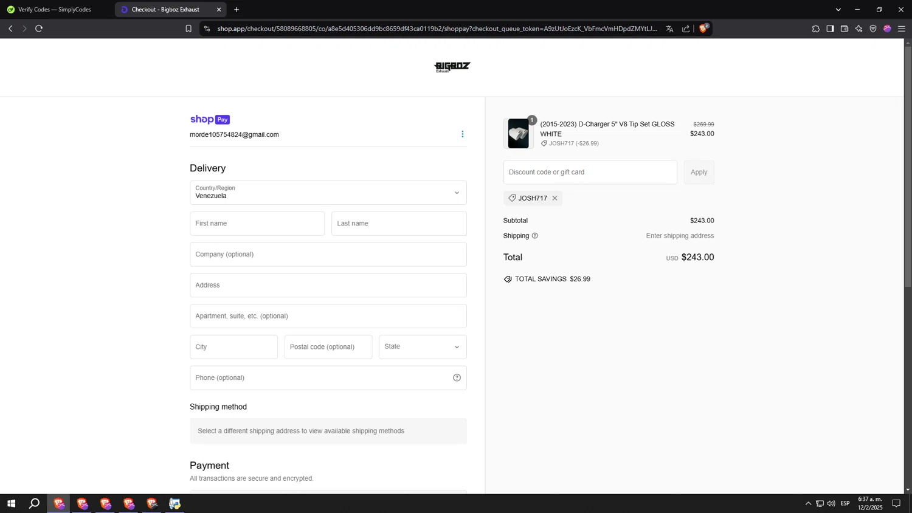Click the D-Charger tip set product thumbnail
This screenshot has width=912, height=513.
(519, 134)
